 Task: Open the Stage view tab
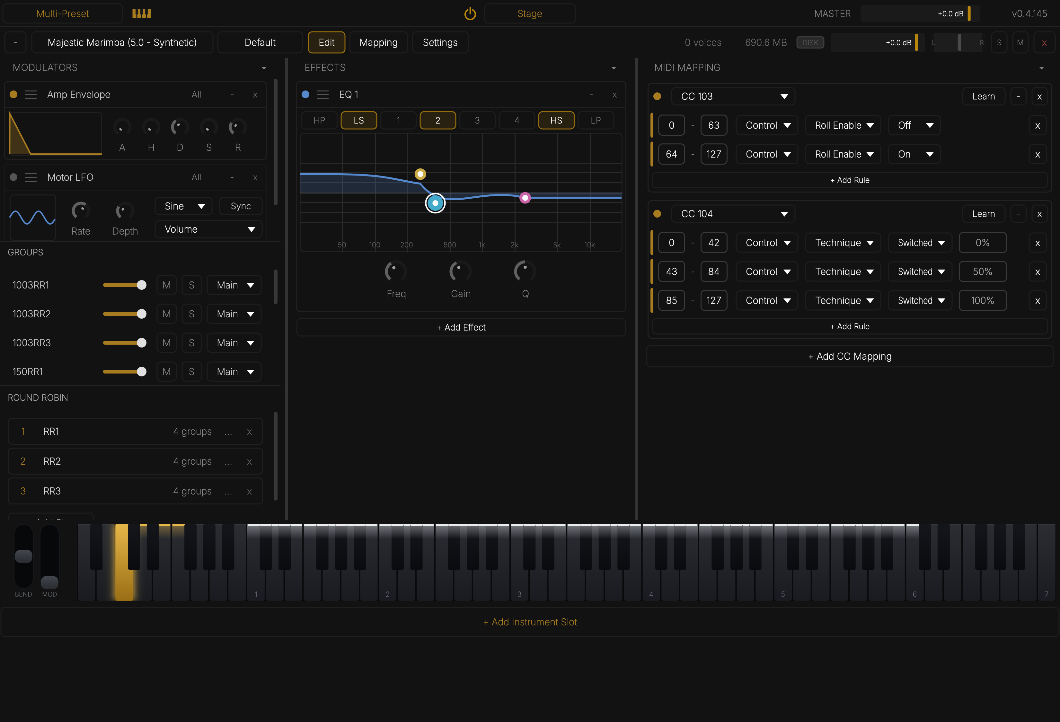(530, 14)
